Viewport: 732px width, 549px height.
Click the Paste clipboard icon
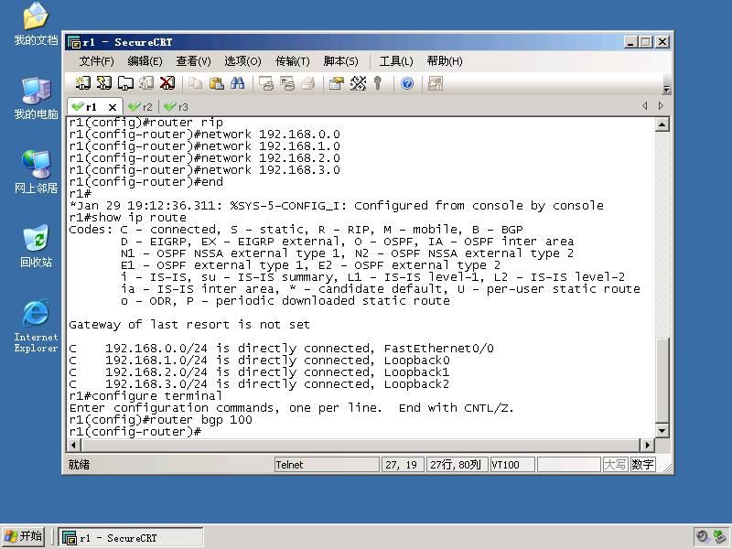[x=216, y=83]
